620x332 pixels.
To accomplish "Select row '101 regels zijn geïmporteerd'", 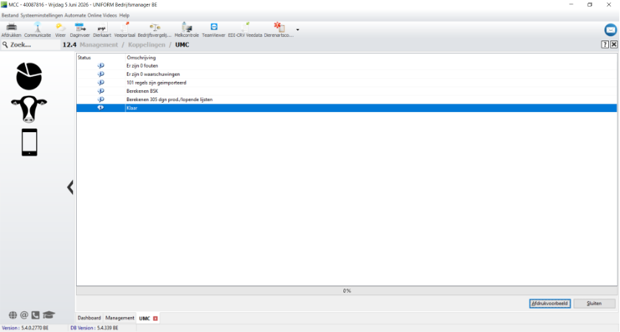I will coord(347,83).
